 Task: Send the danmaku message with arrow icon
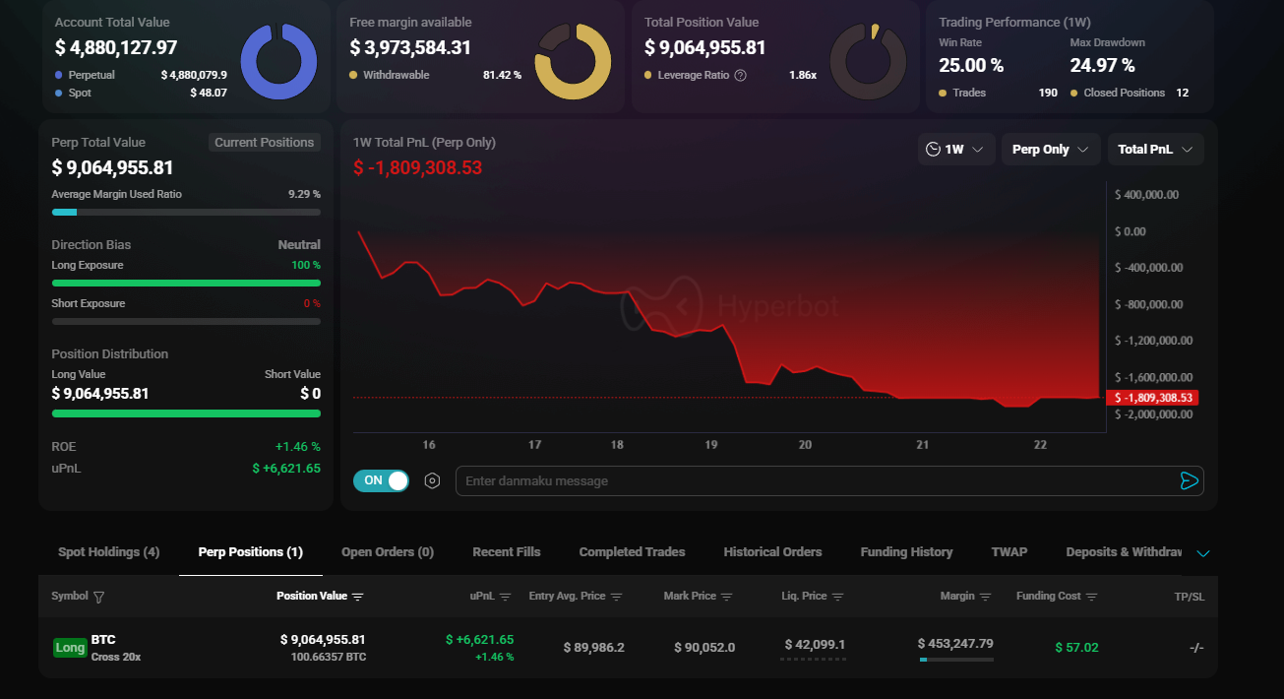pos(1189,480)
